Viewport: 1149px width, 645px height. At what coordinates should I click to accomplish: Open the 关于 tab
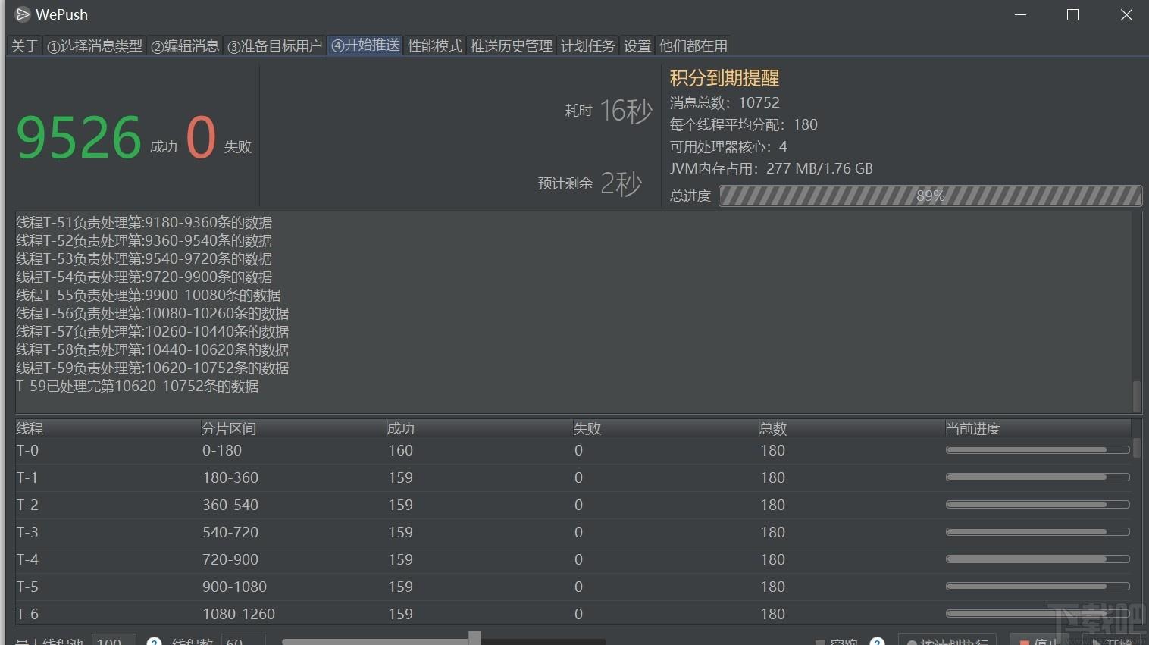[25, 46]
